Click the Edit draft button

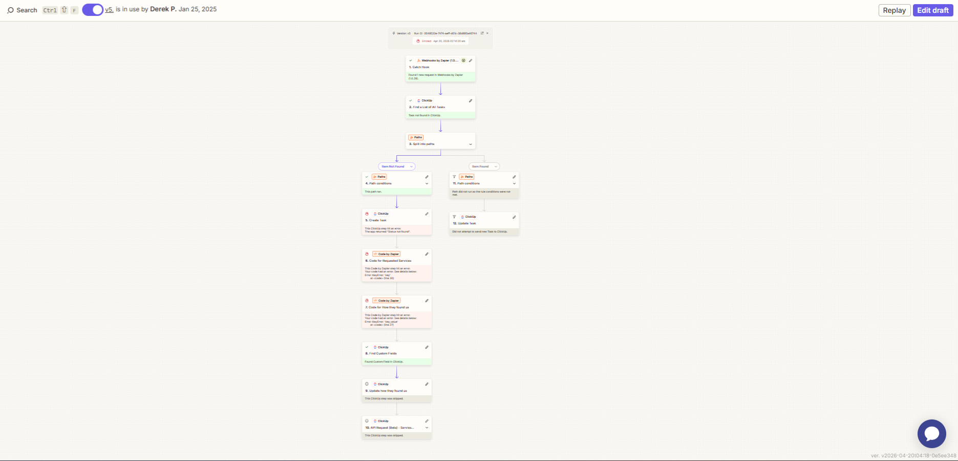tap(933, 10)
